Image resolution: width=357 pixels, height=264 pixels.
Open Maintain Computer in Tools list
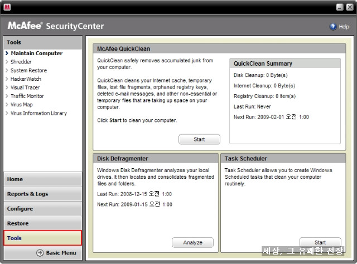click(x=37, y=53)
